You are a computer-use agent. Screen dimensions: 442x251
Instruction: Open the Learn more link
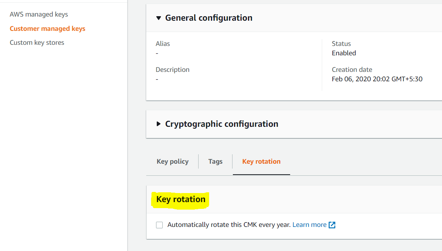click(x=309, y=225)
